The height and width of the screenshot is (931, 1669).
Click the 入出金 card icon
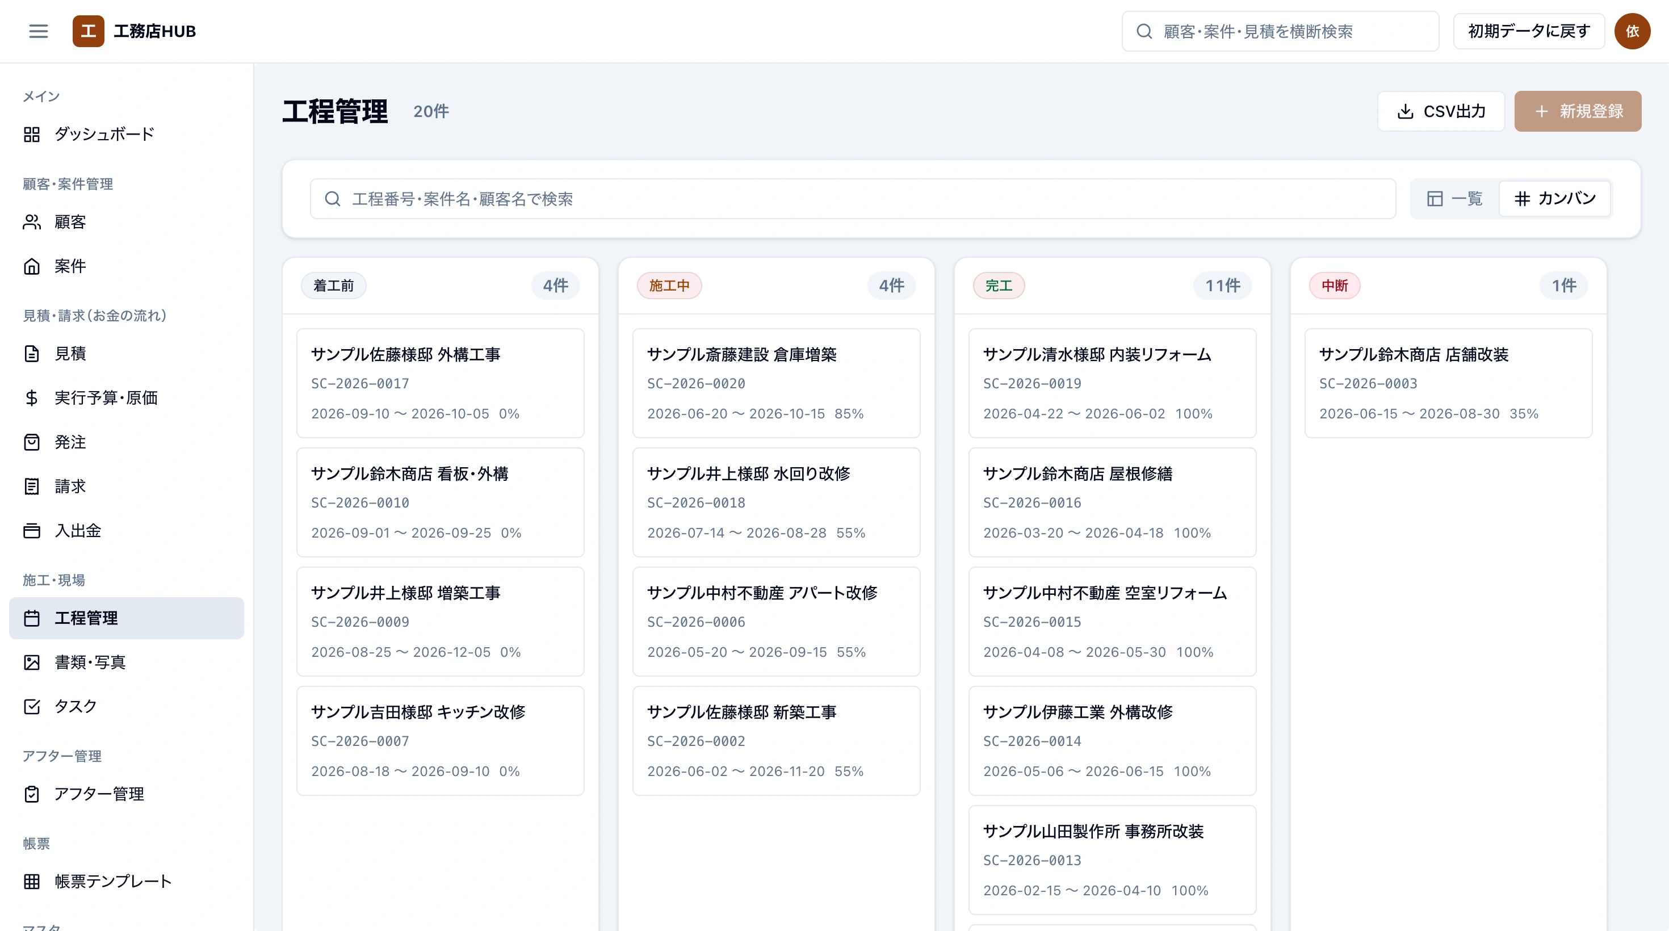tap(32, 531)
